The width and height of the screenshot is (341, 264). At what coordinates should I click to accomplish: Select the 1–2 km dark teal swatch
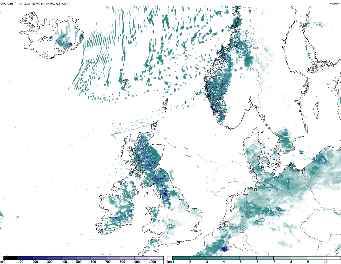pyautogui.click(x=181, y=258)
